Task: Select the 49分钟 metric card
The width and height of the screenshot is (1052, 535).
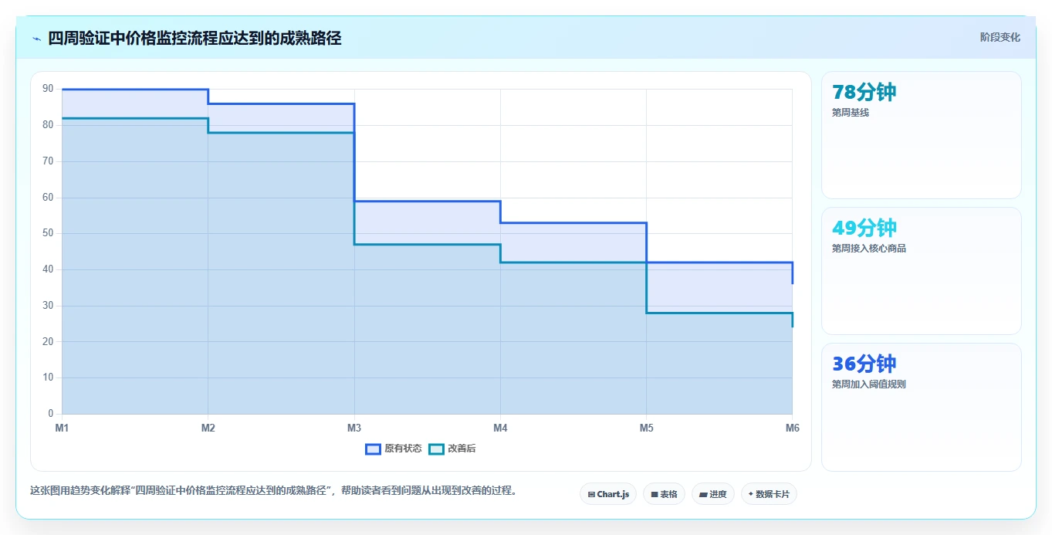Action: [x=921, y=271]
